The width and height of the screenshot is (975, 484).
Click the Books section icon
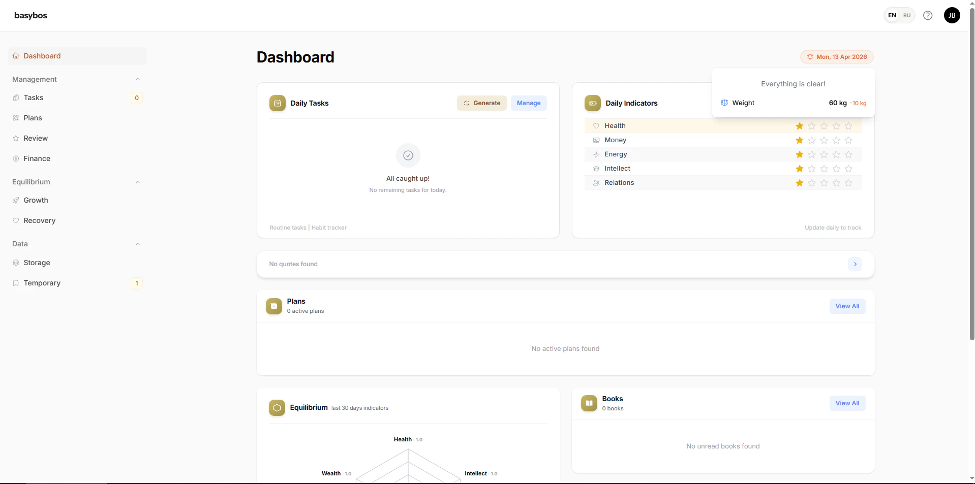589,403
